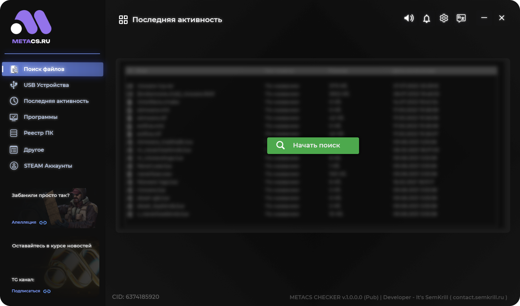Click the language translation icon
This screenshot has width=520, height=306.
tap(461, 18)
